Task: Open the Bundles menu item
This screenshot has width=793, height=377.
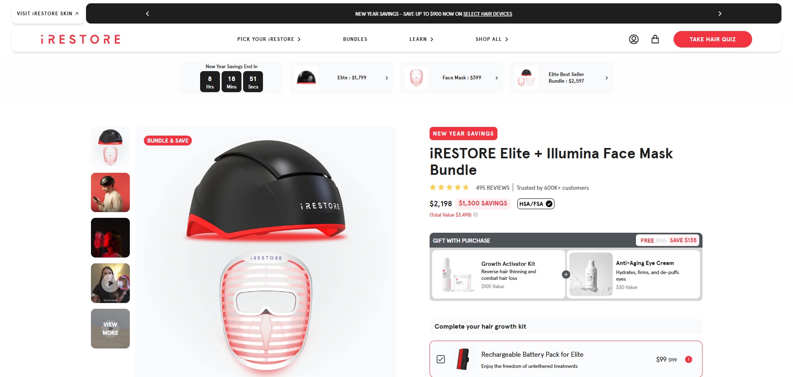Action: coord(355,39)
